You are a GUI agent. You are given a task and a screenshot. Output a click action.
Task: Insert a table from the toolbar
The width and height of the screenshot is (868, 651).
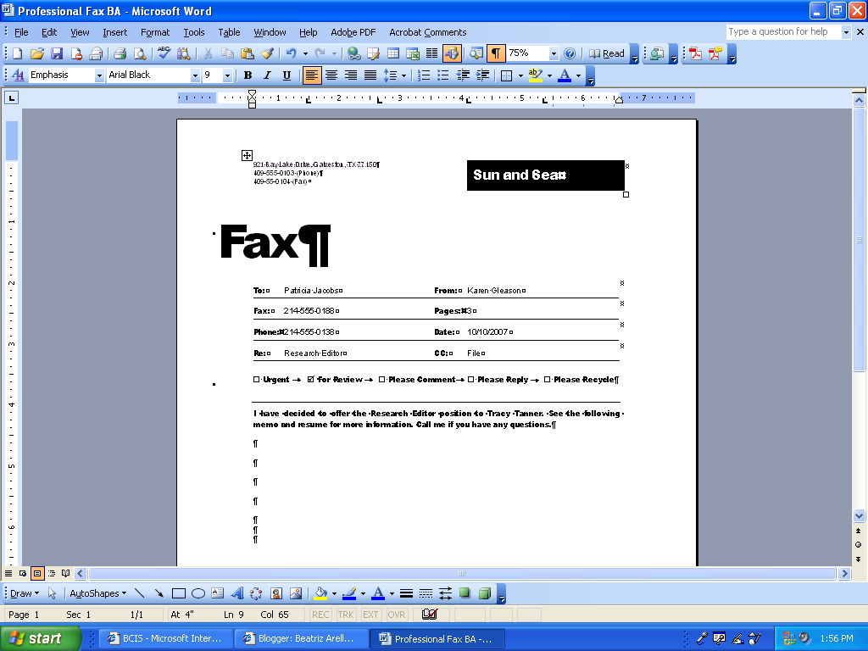[393, 53]
